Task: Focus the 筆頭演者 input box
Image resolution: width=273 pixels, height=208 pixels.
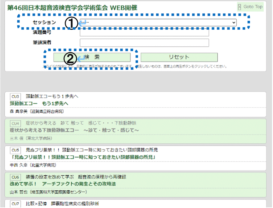Action: [x=144, y=43]
